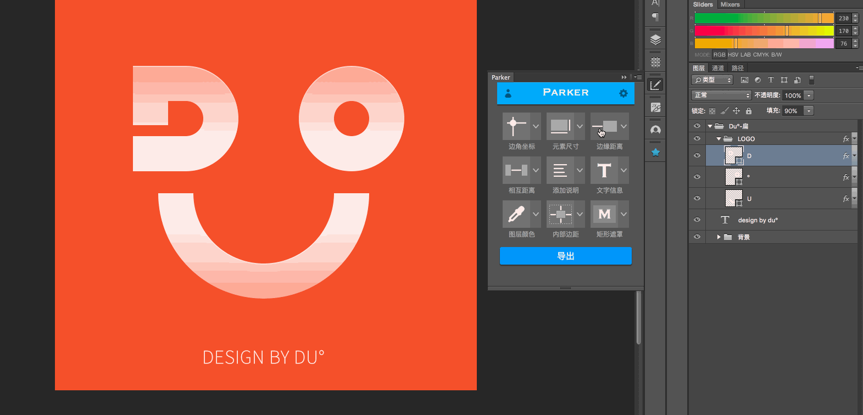Set color mode to LAB
The width and height of the screenshot is (863, 415).
pos(745,55)
